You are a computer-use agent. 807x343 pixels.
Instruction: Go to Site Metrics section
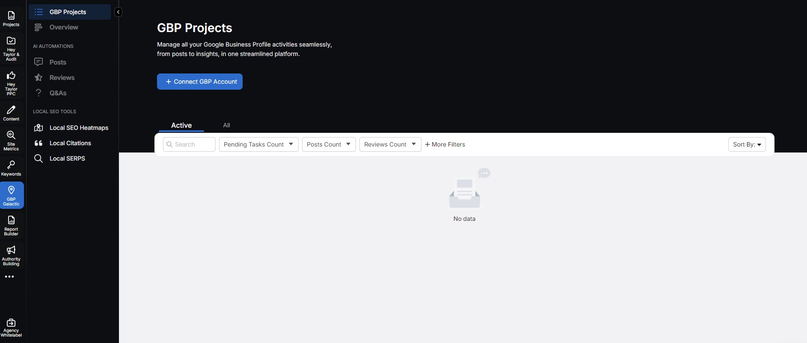tap(11, 141)
